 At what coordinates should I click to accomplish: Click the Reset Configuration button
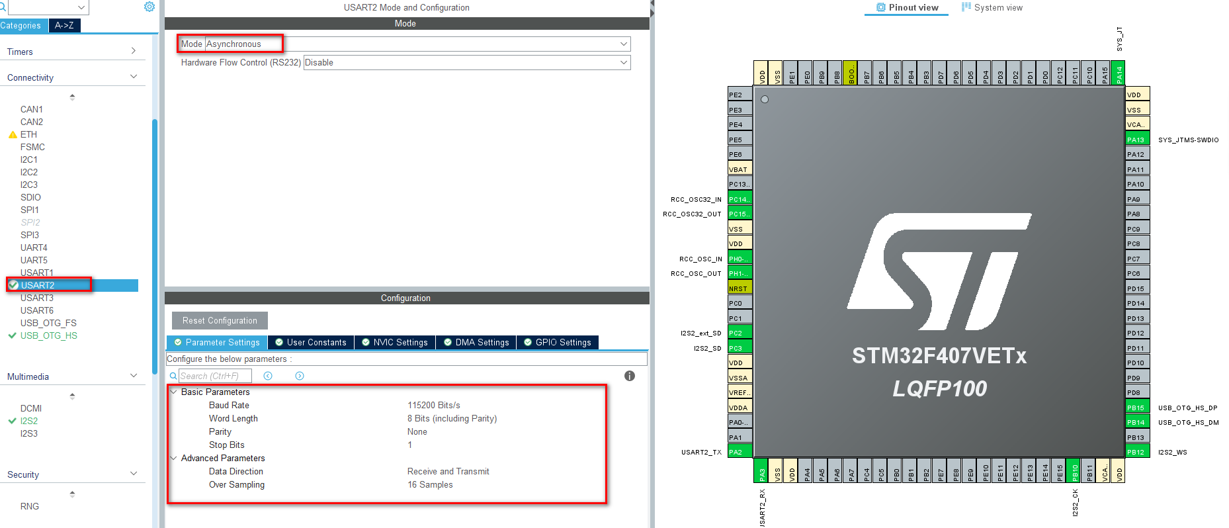(x=220, y=320)
